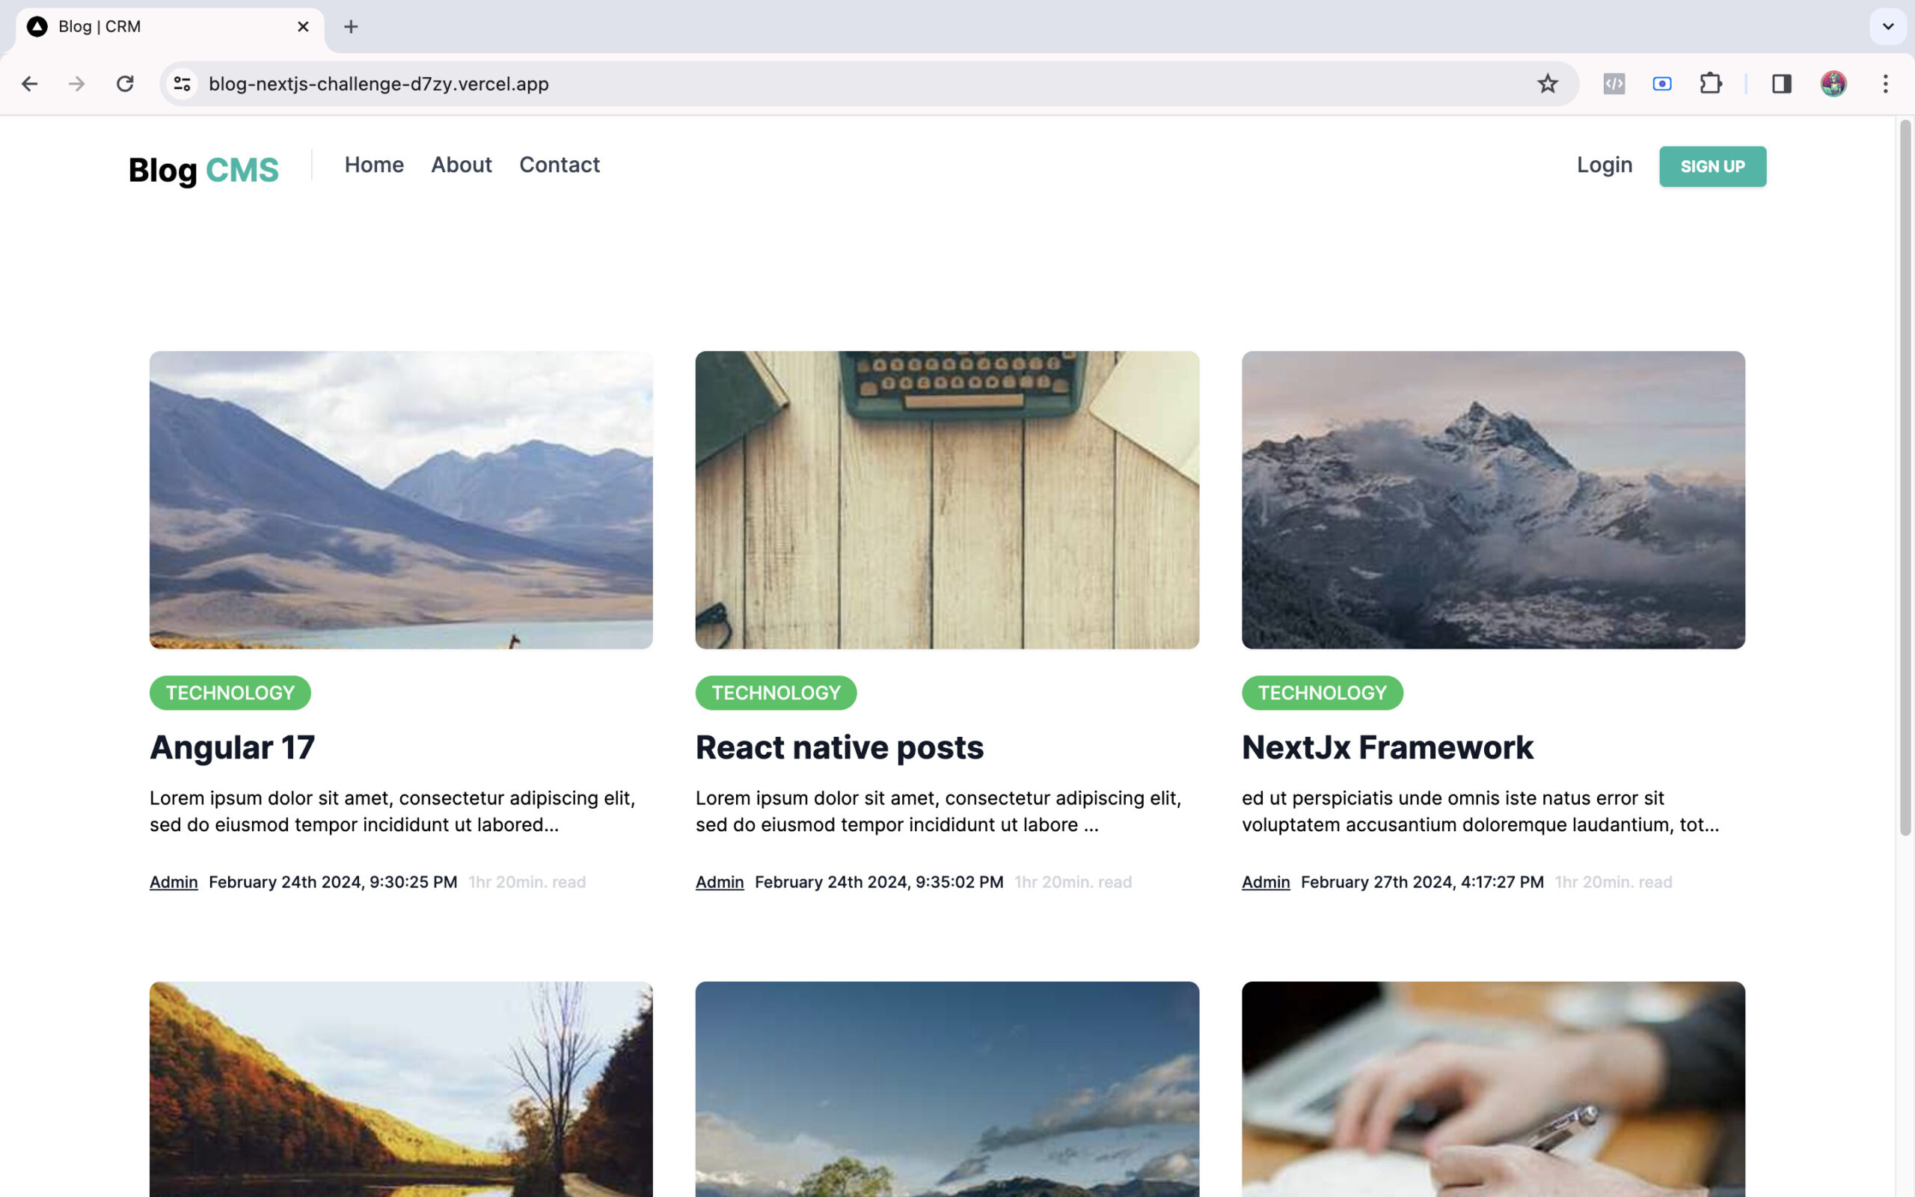Click the SIGN UP button
This screenshot has width=1915, height=1197.
[x=1712, y=165]
